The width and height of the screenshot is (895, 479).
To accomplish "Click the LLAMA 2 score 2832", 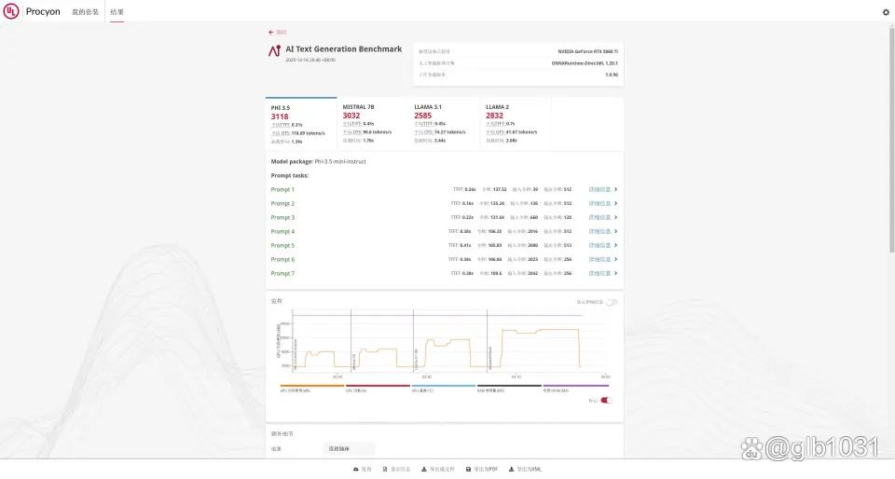I will [494, 116].
